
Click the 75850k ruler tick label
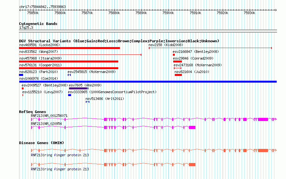click(33, 13)
